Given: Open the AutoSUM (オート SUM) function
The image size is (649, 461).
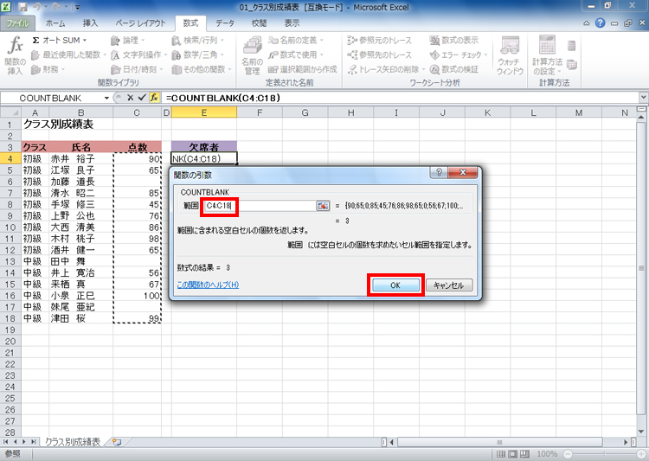Looking at the screenshot, I should point(59,40).
